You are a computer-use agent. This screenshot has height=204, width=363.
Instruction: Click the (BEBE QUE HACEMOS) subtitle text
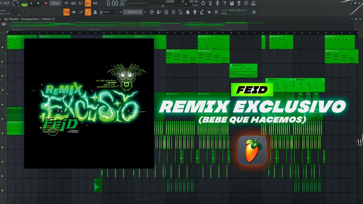(x=252, y=120)
